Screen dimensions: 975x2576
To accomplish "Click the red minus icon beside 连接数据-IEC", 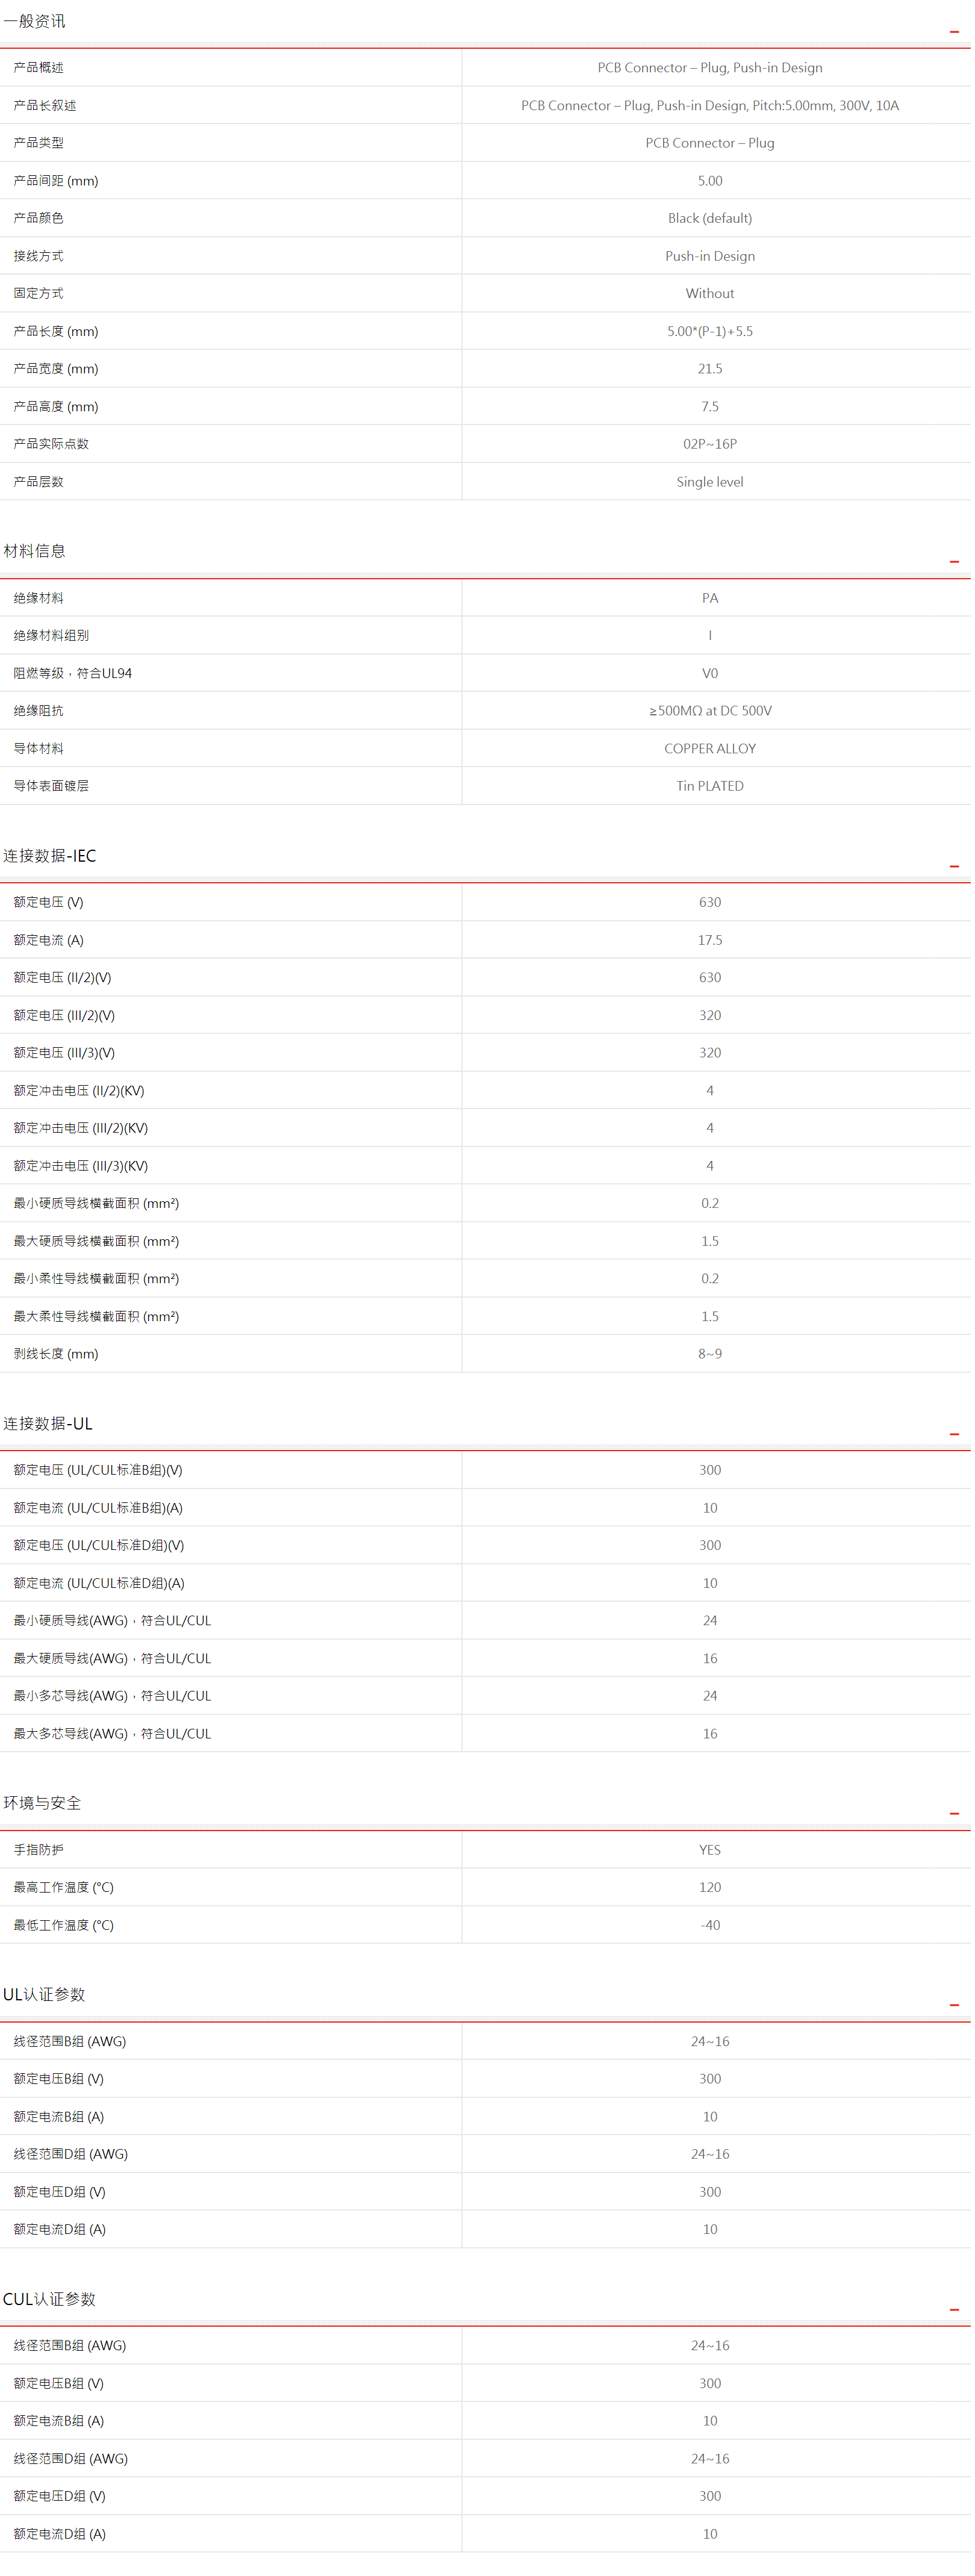I will [953, 866].
